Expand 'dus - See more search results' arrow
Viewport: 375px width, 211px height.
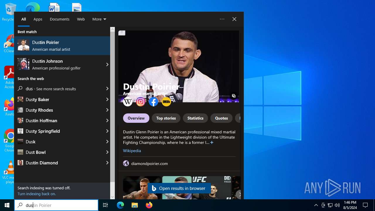(107, 89)
